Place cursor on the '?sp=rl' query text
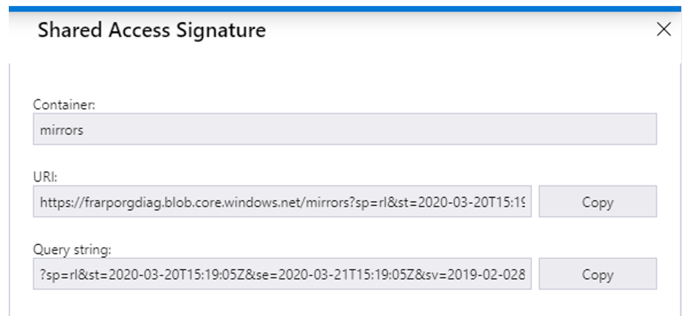The image size is (688, 316). (59, 274)
